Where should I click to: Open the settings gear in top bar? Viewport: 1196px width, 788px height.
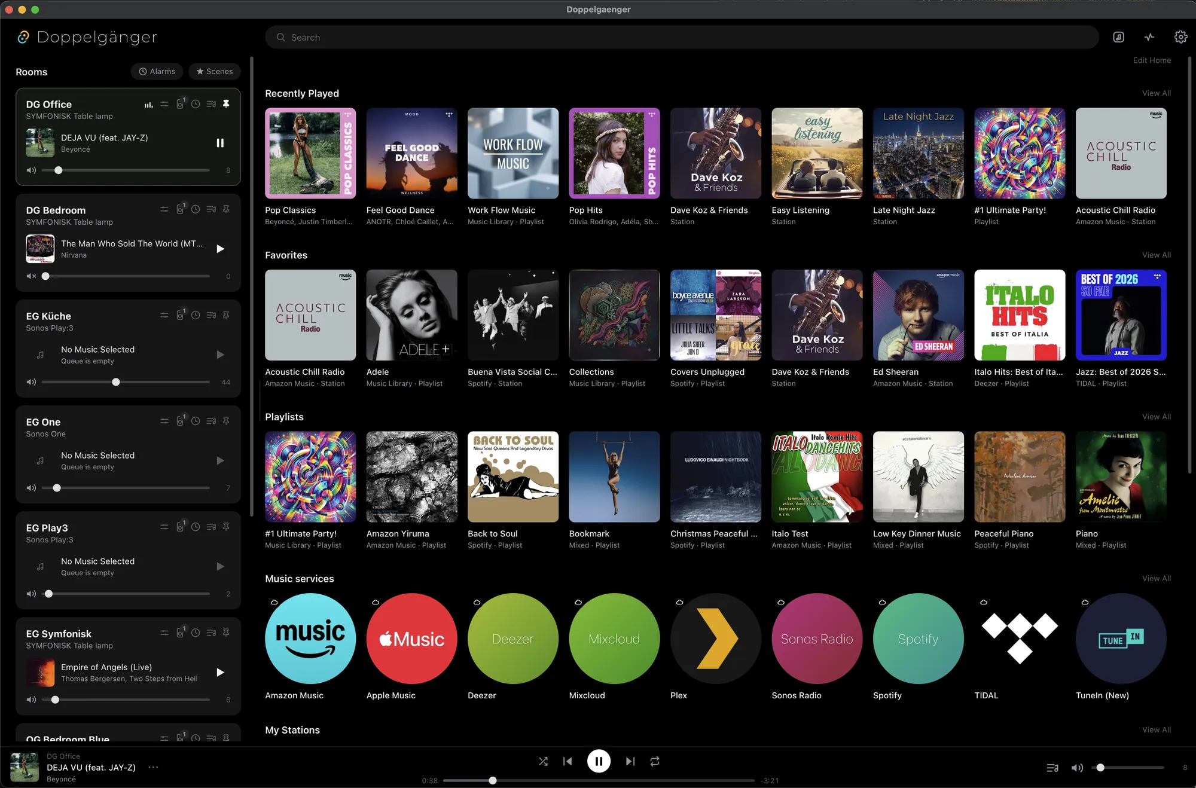[x=1180, y=37]
